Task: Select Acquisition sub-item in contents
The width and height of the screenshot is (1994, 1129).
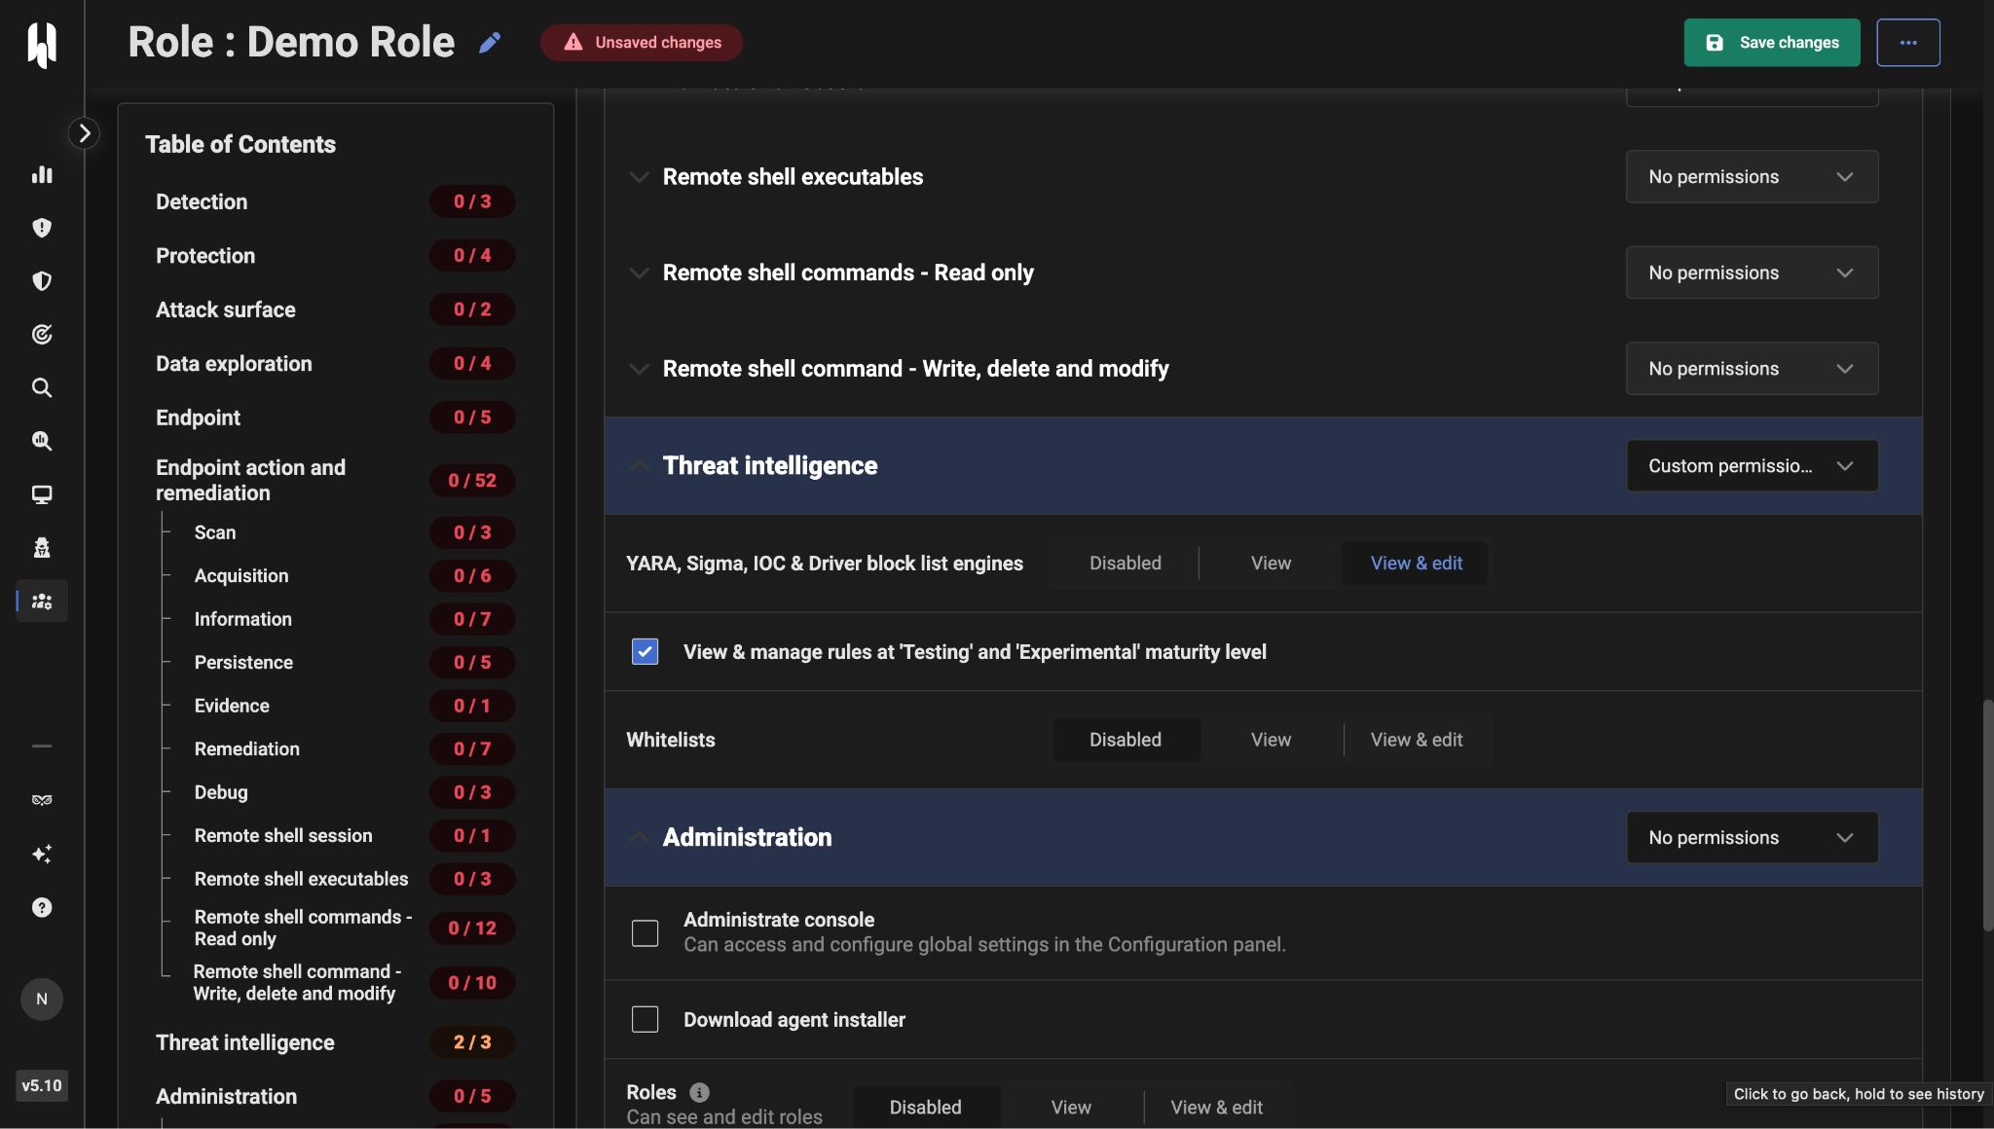Action: tap(240, 575)
